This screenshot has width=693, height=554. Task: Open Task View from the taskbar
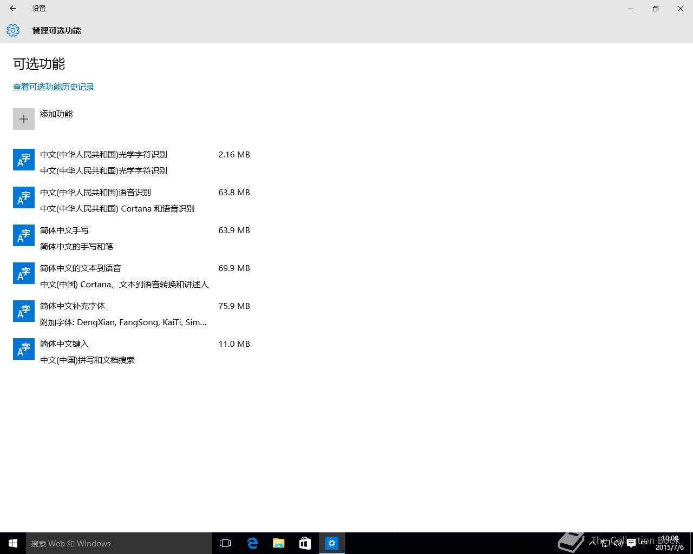pyautogui.click(x=225, y=543)
